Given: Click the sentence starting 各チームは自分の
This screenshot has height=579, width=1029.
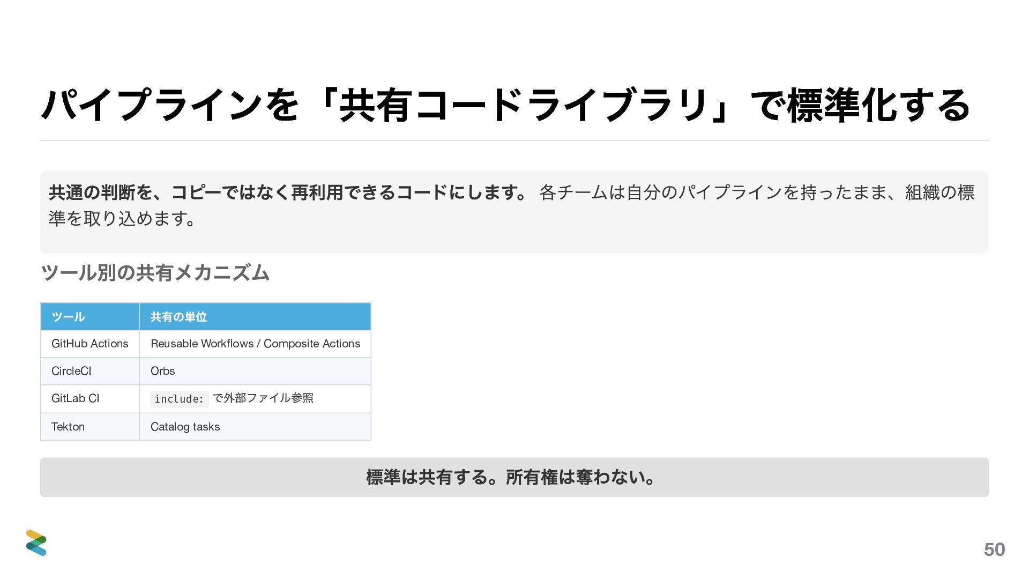Looking at the screenshot, I should coord(757,192).
